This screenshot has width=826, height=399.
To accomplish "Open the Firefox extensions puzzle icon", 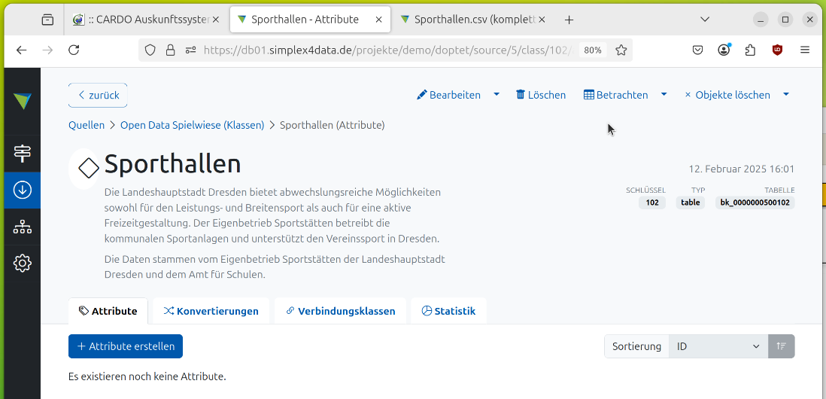I will click(750, 50).
